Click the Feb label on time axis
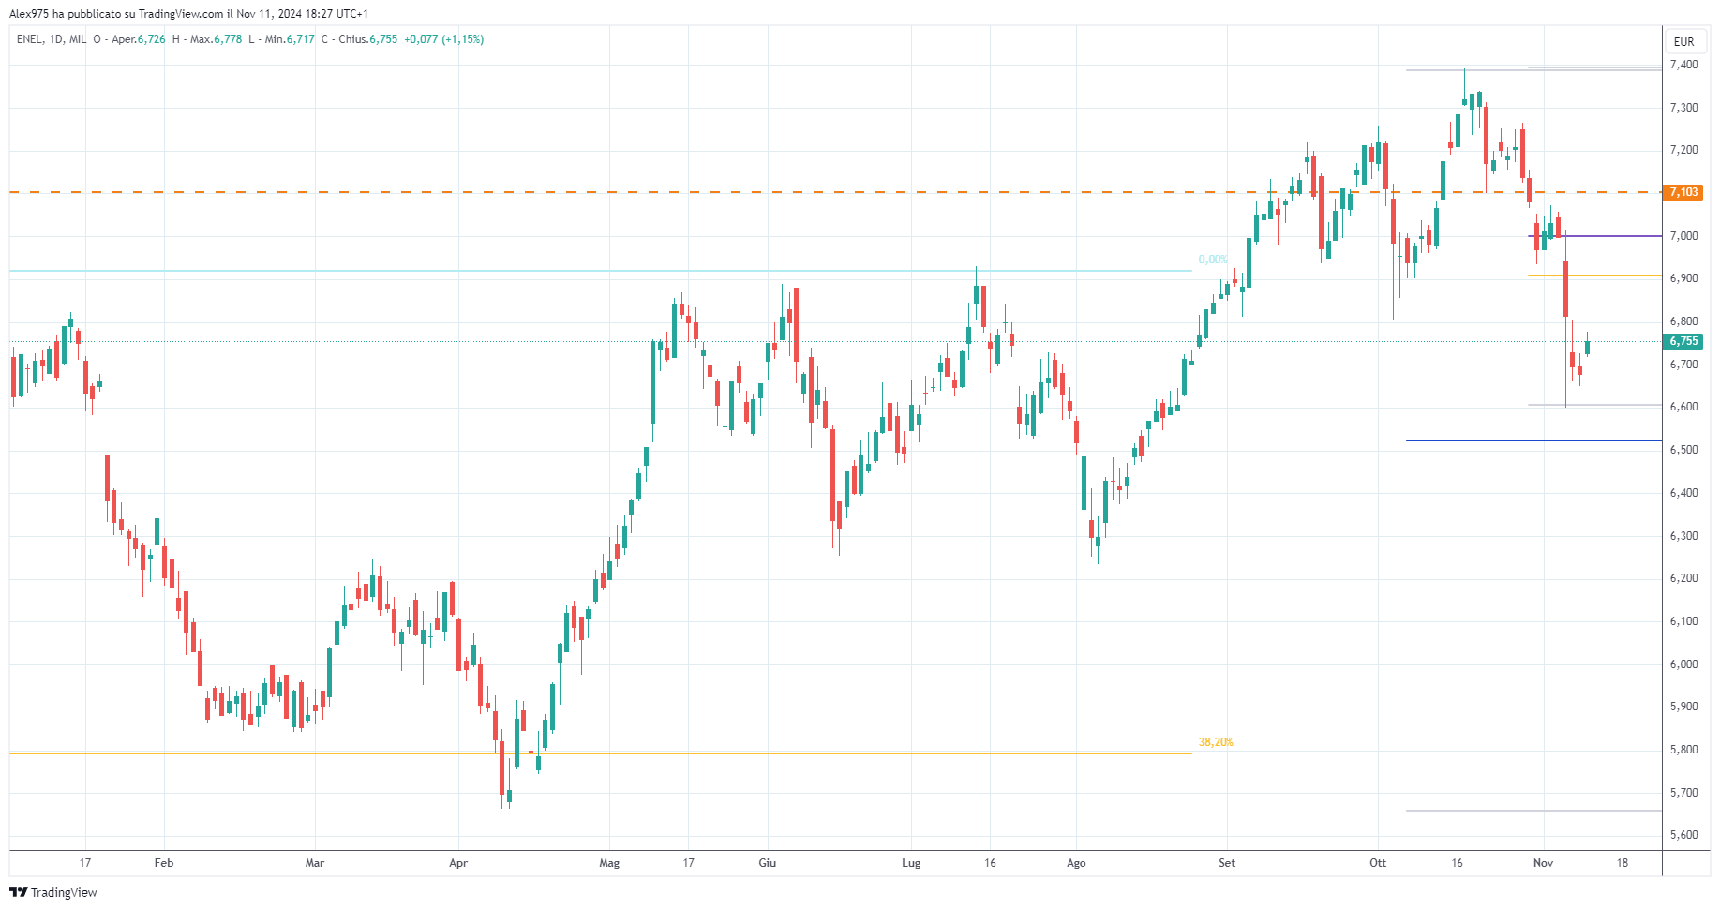Screen dimensions: 1720x909 coord(164,863)
